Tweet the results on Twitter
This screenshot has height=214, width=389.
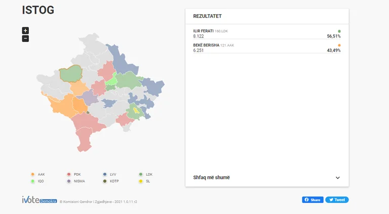pyautogui.click(x=337, y=200)
